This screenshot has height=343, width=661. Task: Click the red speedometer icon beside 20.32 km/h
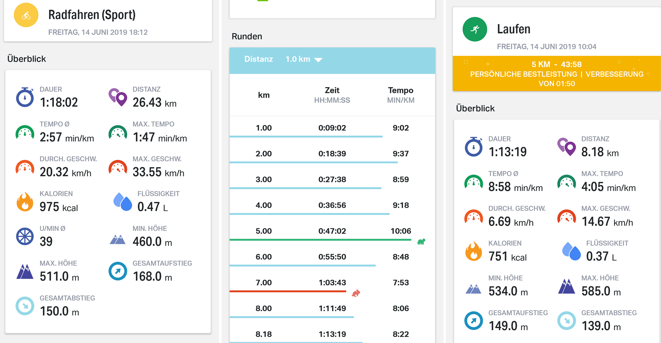coord(25,167)
